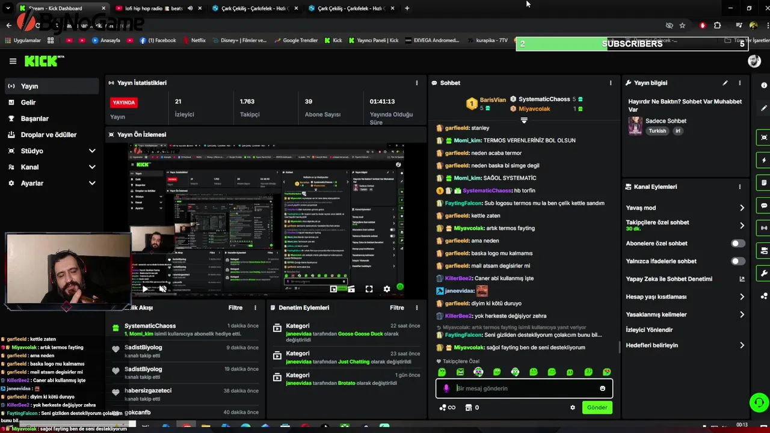Click the heart-eyes follower emote
The height and width of the screenshot is (433, 770).
(x=606, y=372)
